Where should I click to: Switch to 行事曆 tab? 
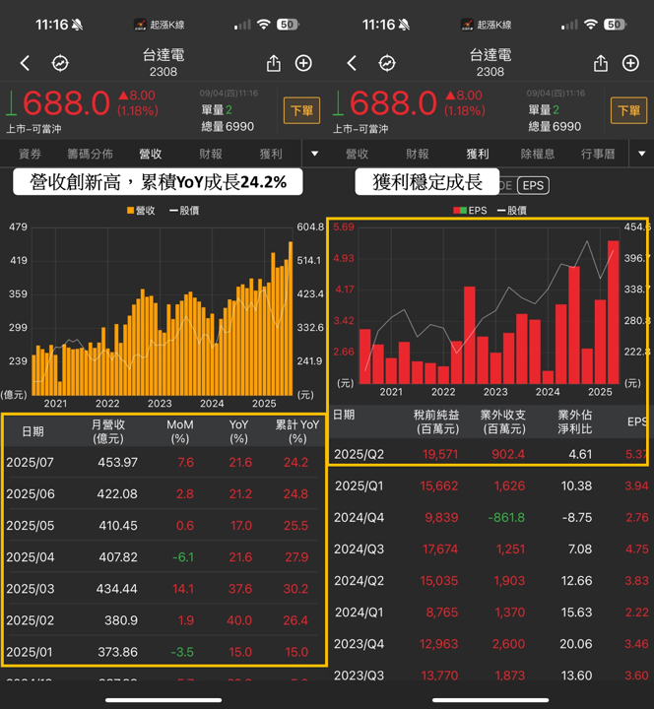pos(598,155)
